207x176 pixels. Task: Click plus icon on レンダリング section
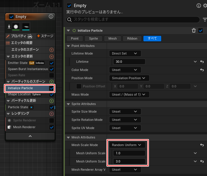[52, 114]
